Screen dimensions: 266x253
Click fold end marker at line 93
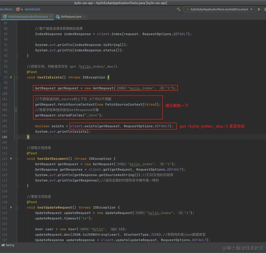point(17,56)
